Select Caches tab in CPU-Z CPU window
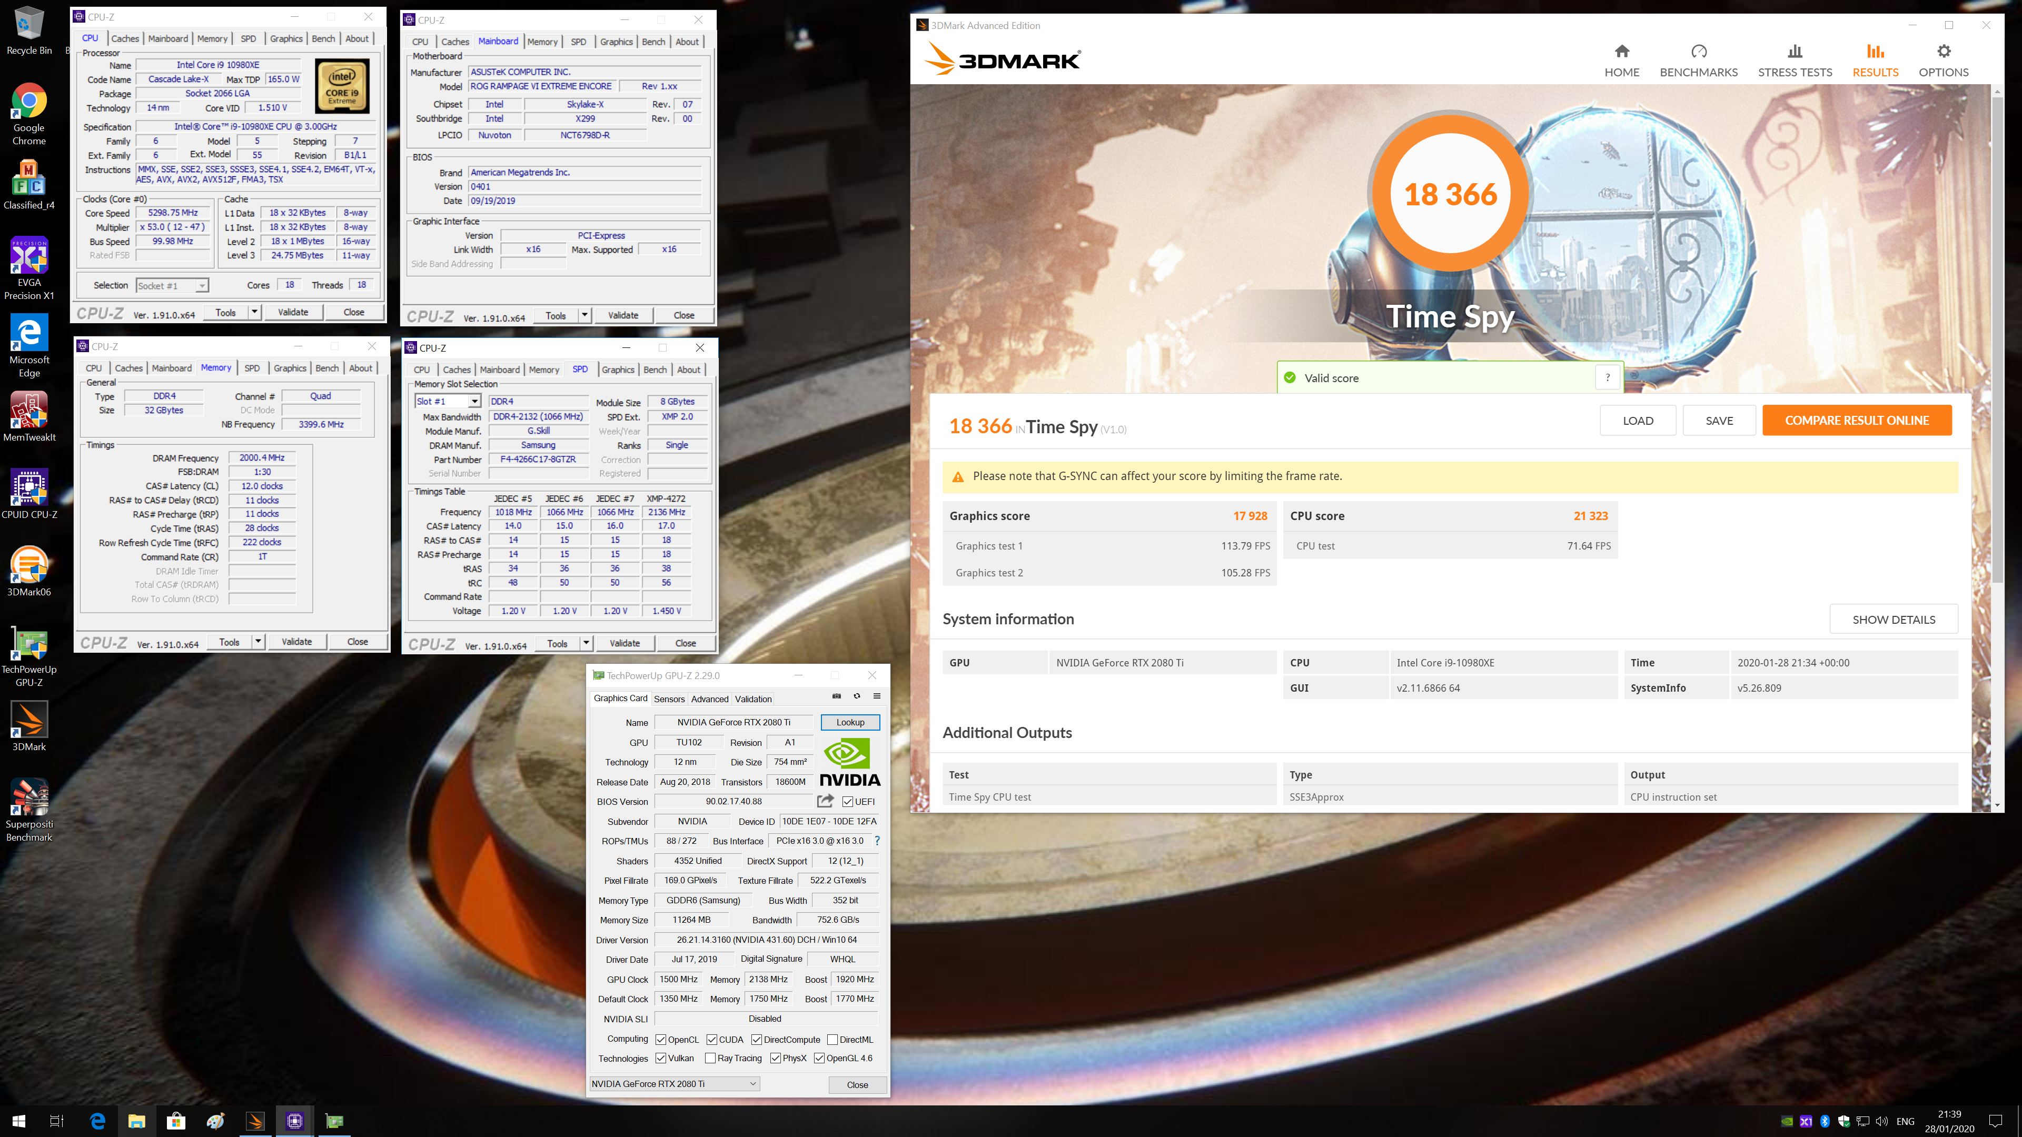2022x1137 pixels. point(125,38)
